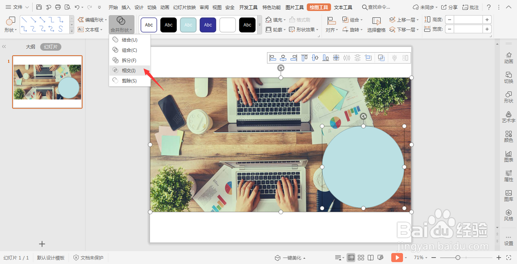Open 图库 gallery side panel

pyautogui.click(x=509, y=196)
